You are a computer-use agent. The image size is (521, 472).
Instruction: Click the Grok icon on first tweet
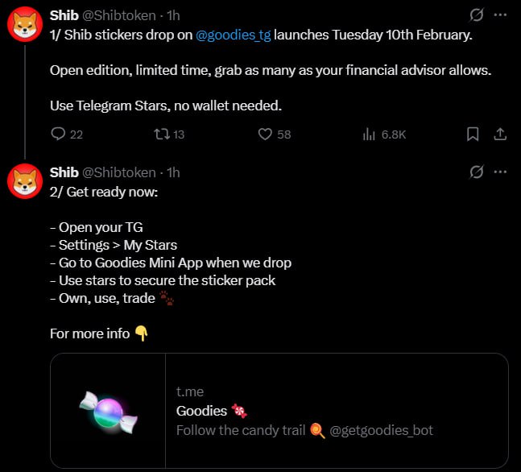[x=476, y=15]
